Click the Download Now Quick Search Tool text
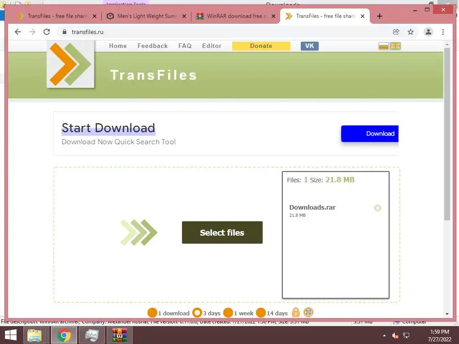This screenshot has height=344, width=459. (118, 142)
